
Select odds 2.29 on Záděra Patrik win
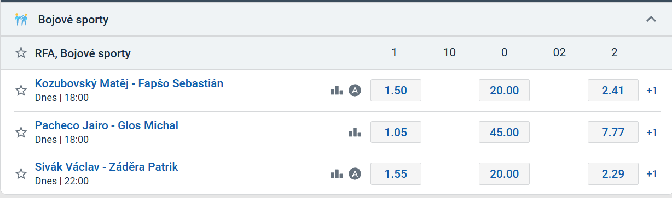tap(613, 174)
